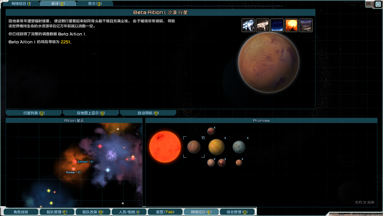Click the red star of Promise system
Image resolution: width=383 pixels, height=216 pixels.
point(165,147)
